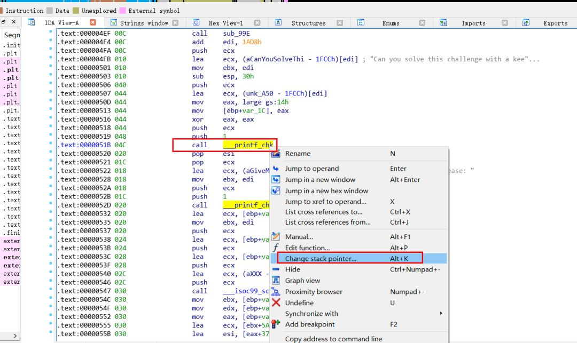Click the Graph view icon
The width and height of the screenshot is (577, 343).
(276, 281)
